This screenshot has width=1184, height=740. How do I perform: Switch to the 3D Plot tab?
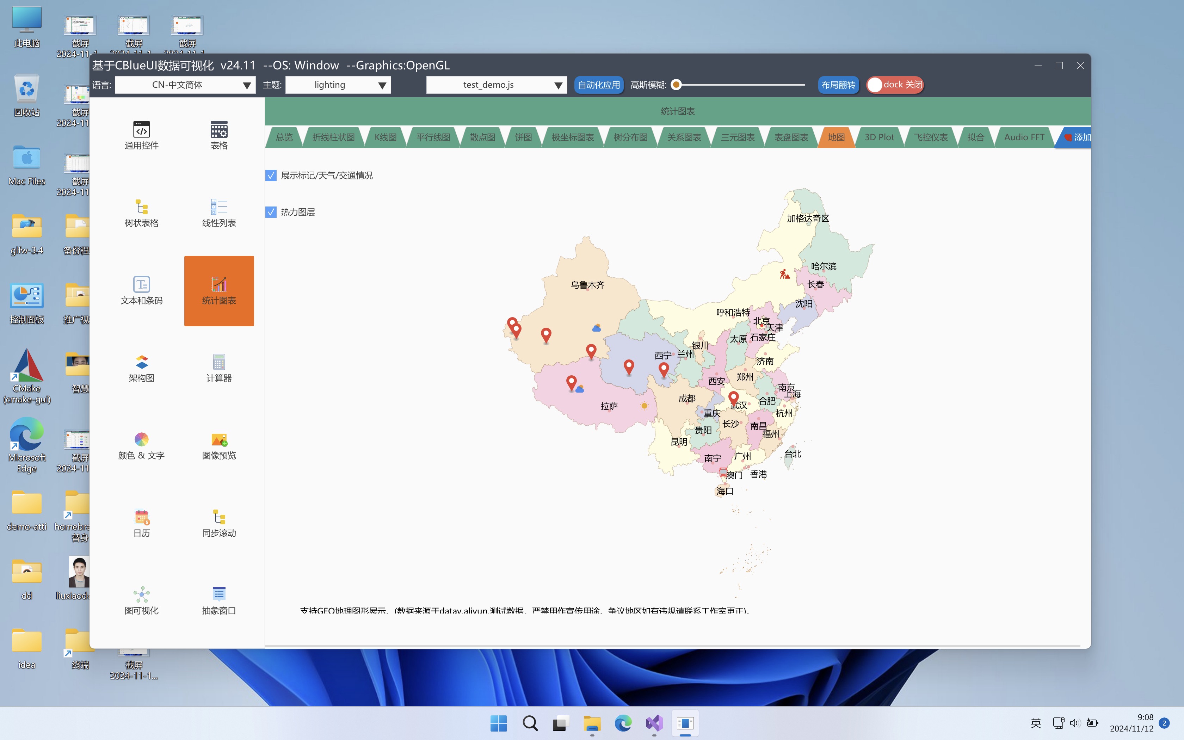pyautogui.click(x=879, y=137)
